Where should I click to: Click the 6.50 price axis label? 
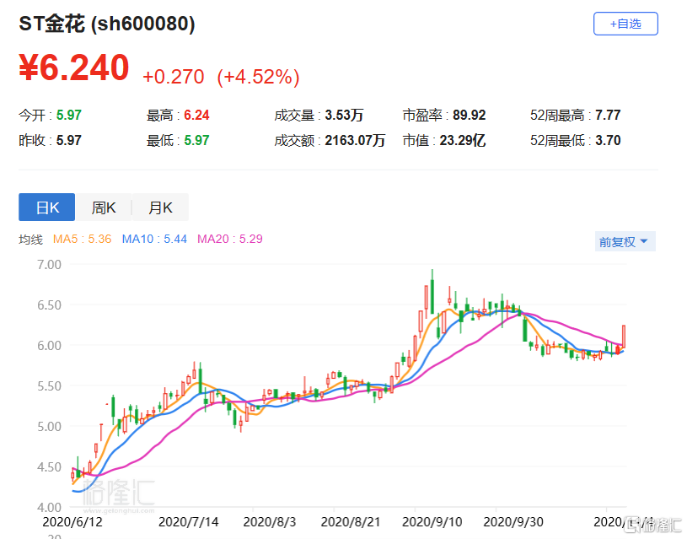click(x=49, y=305)
